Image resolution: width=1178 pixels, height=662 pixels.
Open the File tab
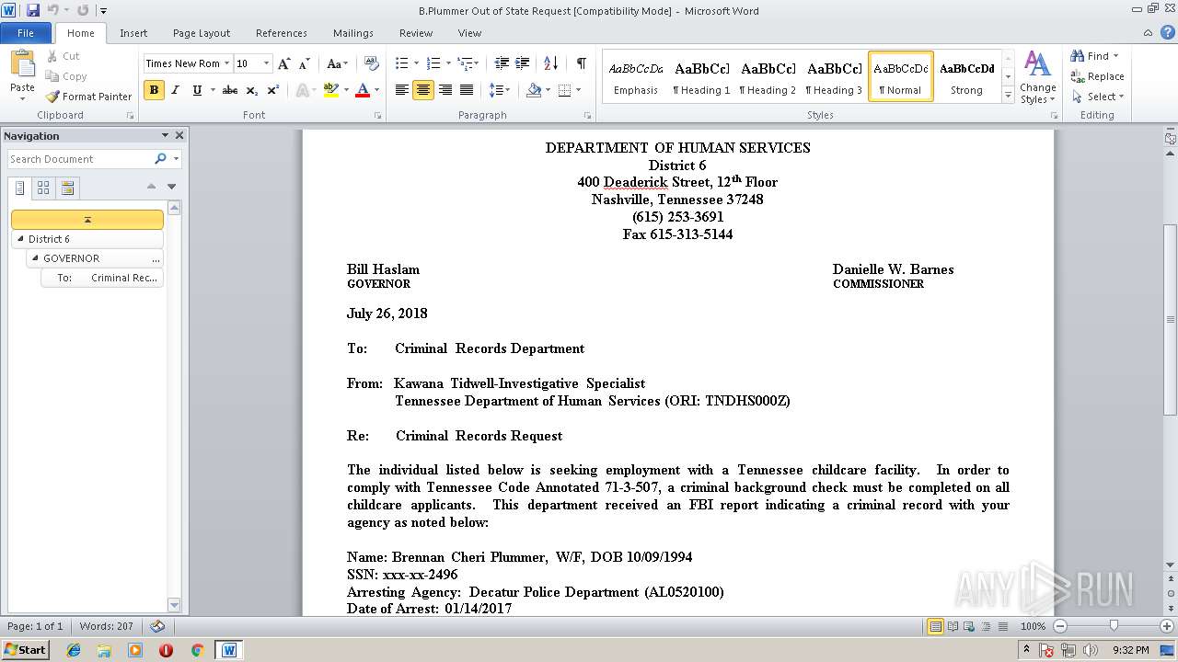pyautogui.click(x=26, y=33)
